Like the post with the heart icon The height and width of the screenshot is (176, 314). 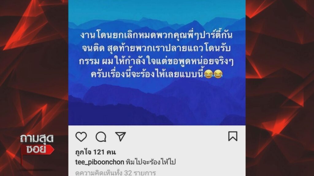click(81, 137)
